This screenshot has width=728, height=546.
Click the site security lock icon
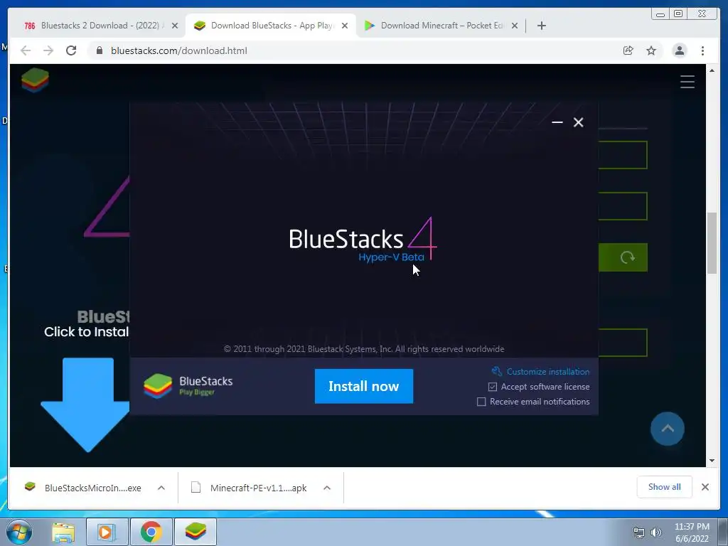pos(99,50)
